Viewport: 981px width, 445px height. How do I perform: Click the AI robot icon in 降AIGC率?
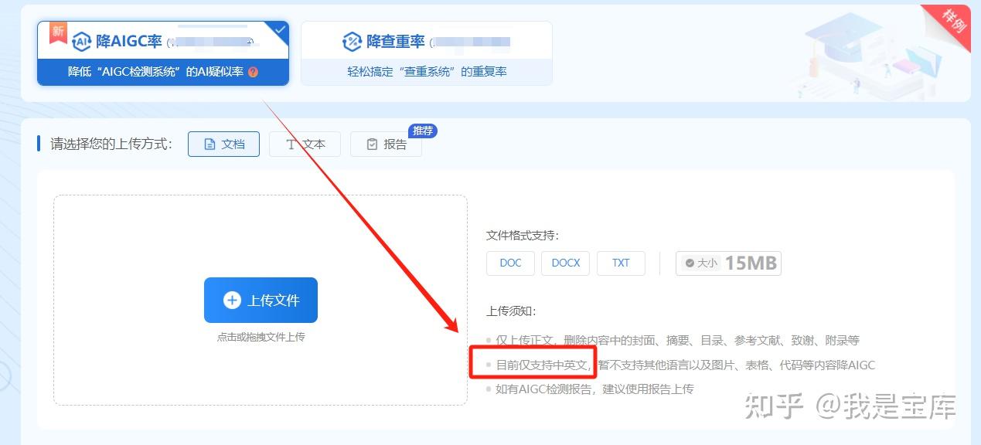pos(81,41)
